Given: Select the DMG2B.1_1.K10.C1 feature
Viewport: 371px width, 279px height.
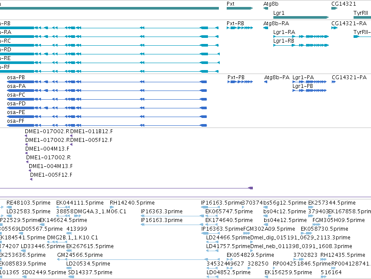Looking at the screenshot, I should 57,242.
